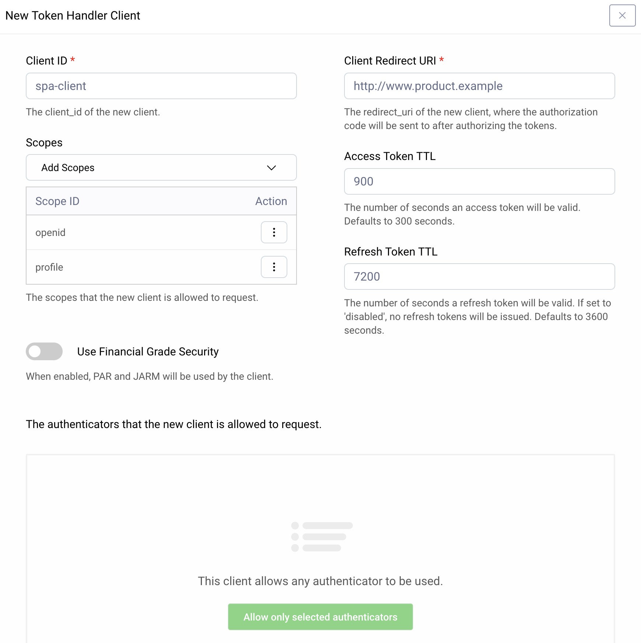Click the empty authenticators list placeholder icon
This screenshot has width=641, height=643.
click(x=321, y=536)
